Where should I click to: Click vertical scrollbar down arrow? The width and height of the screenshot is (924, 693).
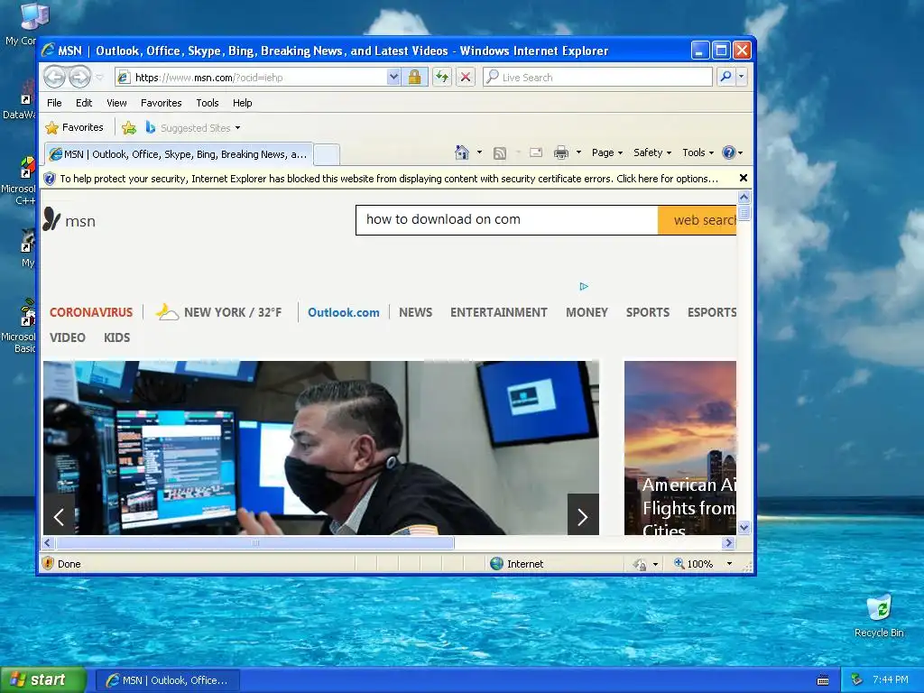744,527
